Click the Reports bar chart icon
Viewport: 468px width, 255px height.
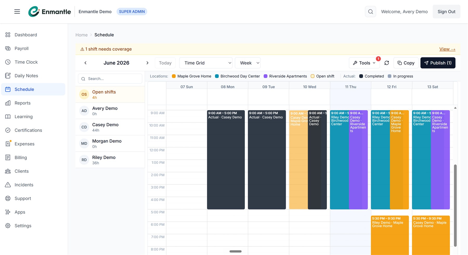[8, 103]
